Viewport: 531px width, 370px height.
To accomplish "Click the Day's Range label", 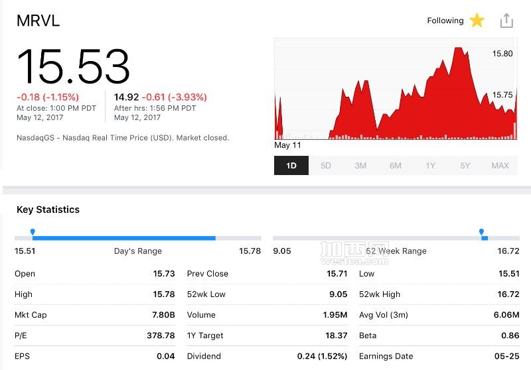I will click(x=138, y=251).
